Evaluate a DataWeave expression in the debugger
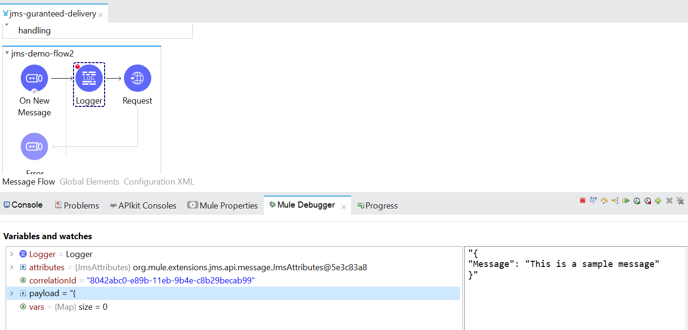Image resolution: width=688 pixels, height=330 pixels. coord(593,201)
